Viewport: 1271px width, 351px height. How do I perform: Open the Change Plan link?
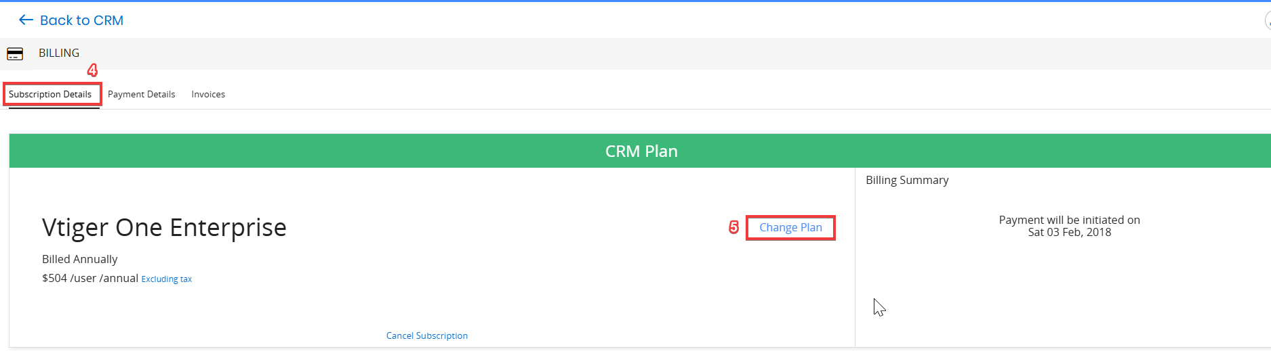pos(790,227)
